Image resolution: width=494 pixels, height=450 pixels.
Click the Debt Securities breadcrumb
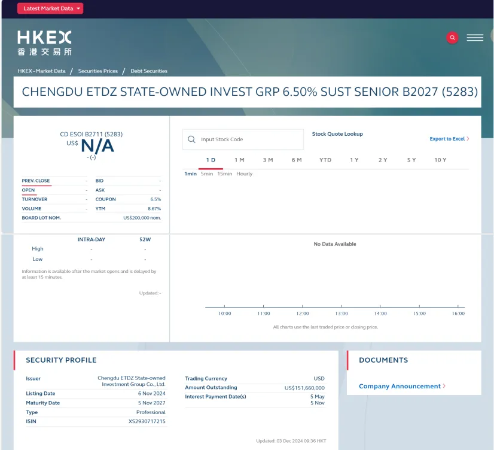click(x=149, y=71)
